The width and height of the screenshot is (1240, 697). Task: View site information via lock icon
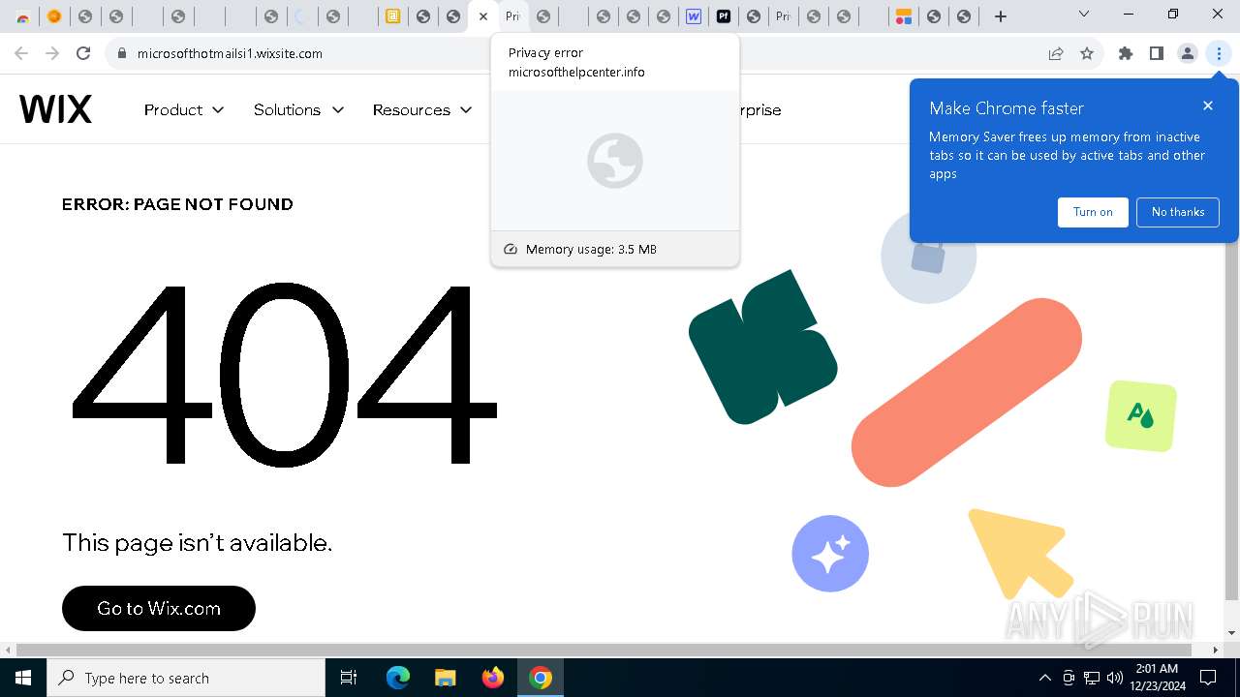pos(121,53)
